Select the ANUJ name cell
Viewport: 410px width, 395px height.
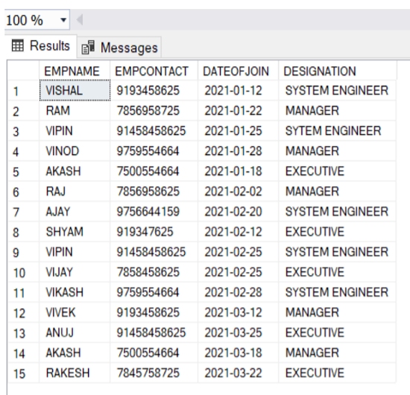pos(75,332)
